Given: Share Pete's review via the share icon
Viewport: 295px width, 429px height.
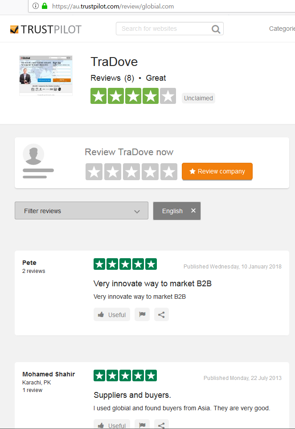Looking at the screenshot, I should 161,314.
